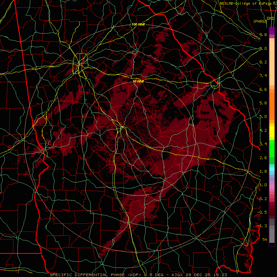
Task: Select the purple swatch atop the color bar
Action: click(x=272, y=31)
